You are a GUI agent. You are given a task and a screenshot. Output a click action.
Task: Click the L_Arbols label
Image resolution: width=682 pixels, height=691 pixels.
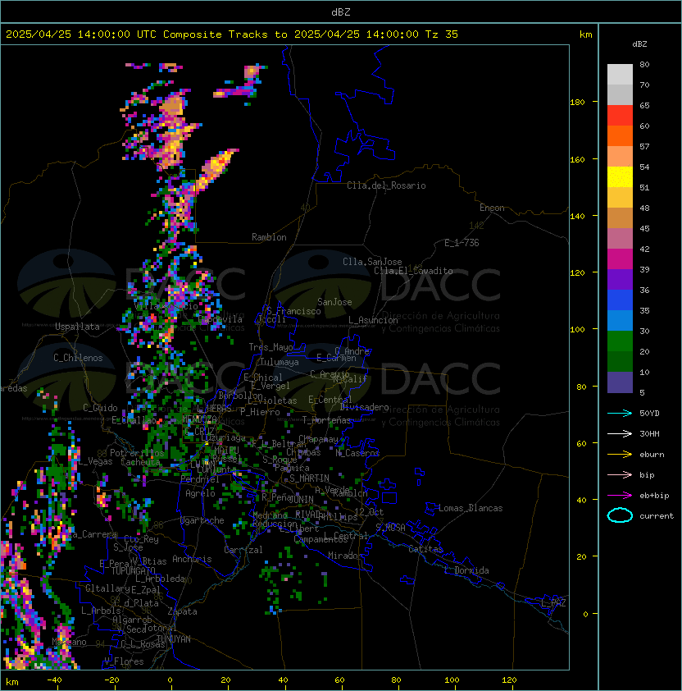tap(101, 611)
